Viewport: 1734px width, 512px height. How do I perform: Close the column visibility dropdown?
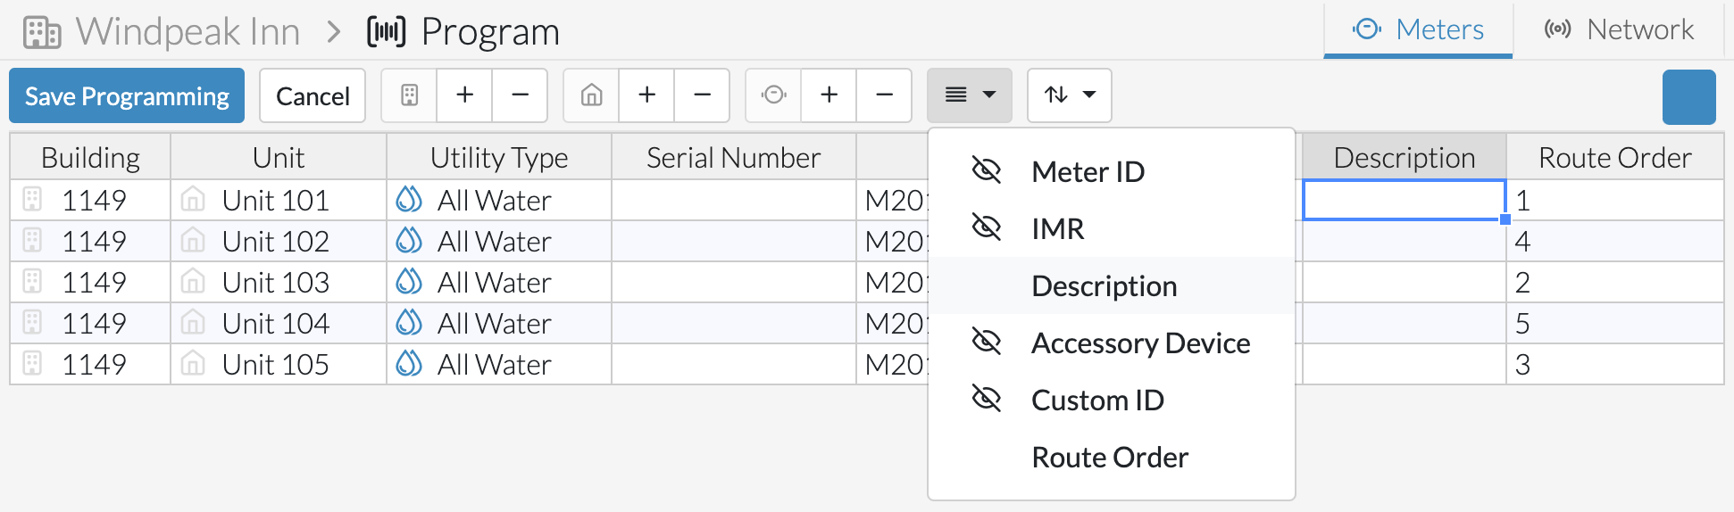[970, 95]
